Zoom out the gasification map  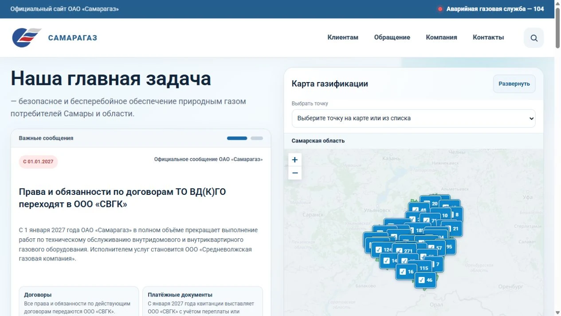[x=295, y=173]
